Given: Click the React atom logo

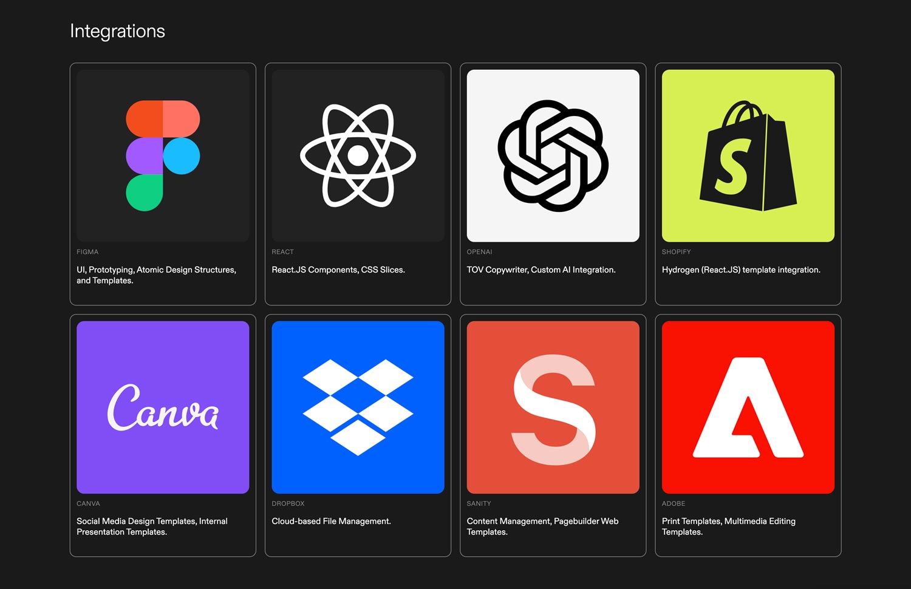Looking at the screenshot, I should [x=358, y=156].
